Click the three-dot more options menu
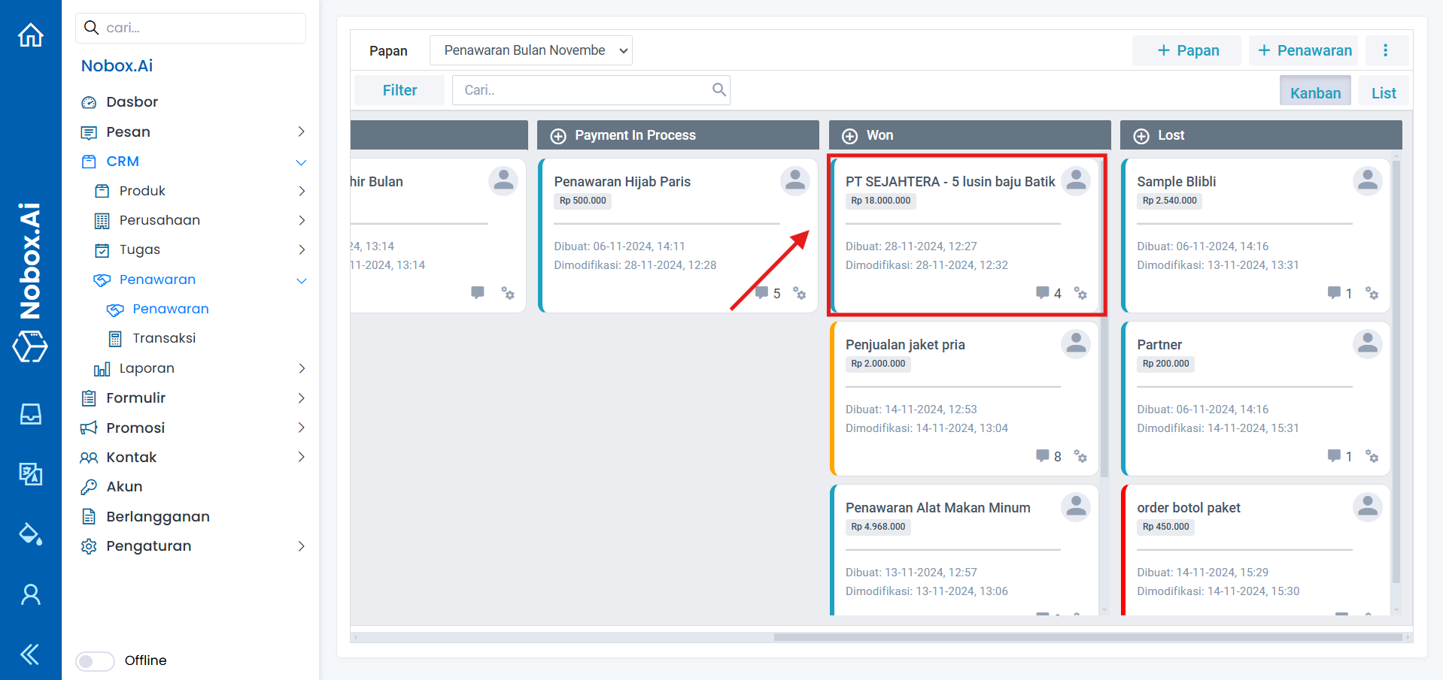This screenshot has width=1443, height=680. pyautogui.click(x=1385, y=50)
